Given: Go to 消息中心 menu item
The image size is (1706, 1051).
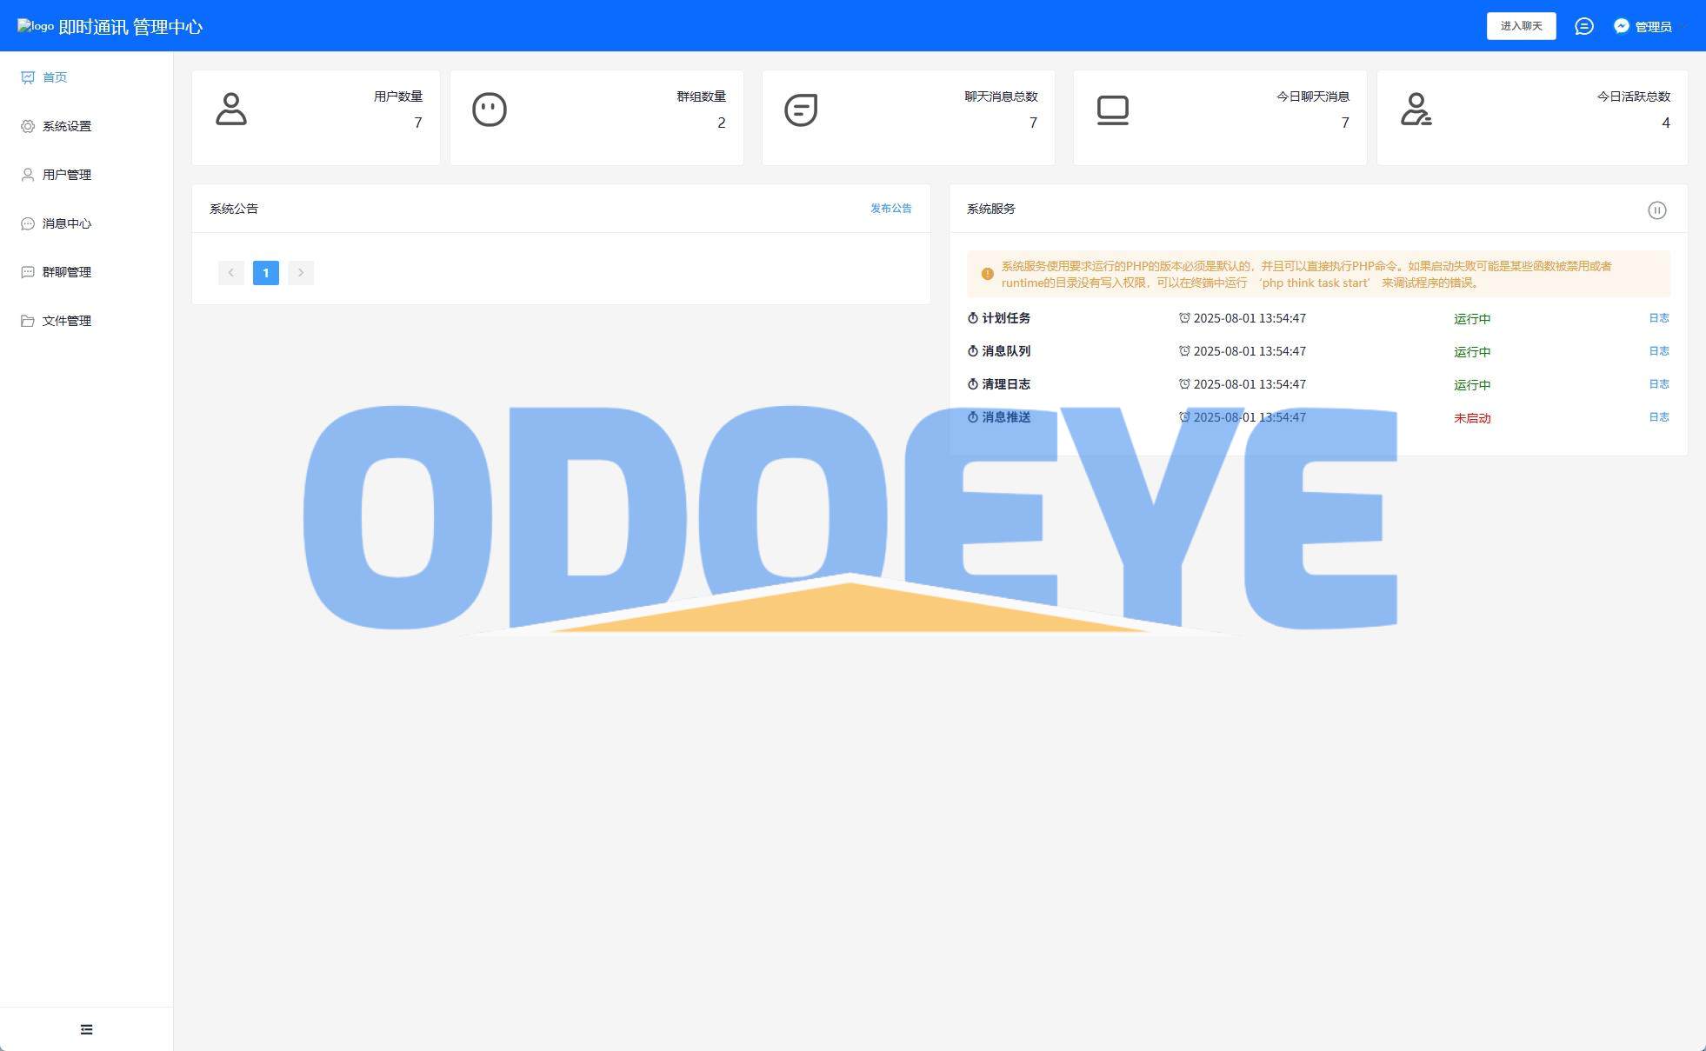Looking at the screenshot, I should pos(66,223).
